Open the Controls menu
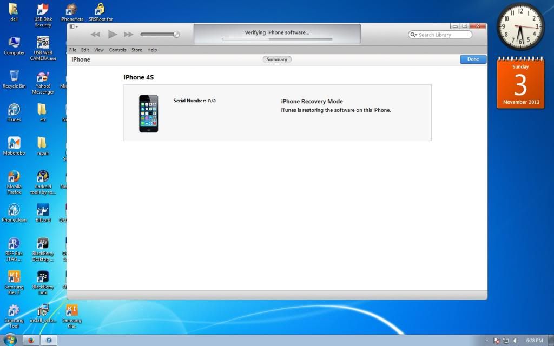 tap(117, 50)
